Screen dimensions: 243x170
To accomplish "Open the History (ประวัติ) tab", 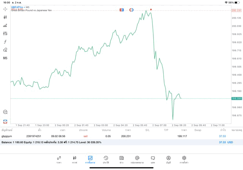I will 106,159.
